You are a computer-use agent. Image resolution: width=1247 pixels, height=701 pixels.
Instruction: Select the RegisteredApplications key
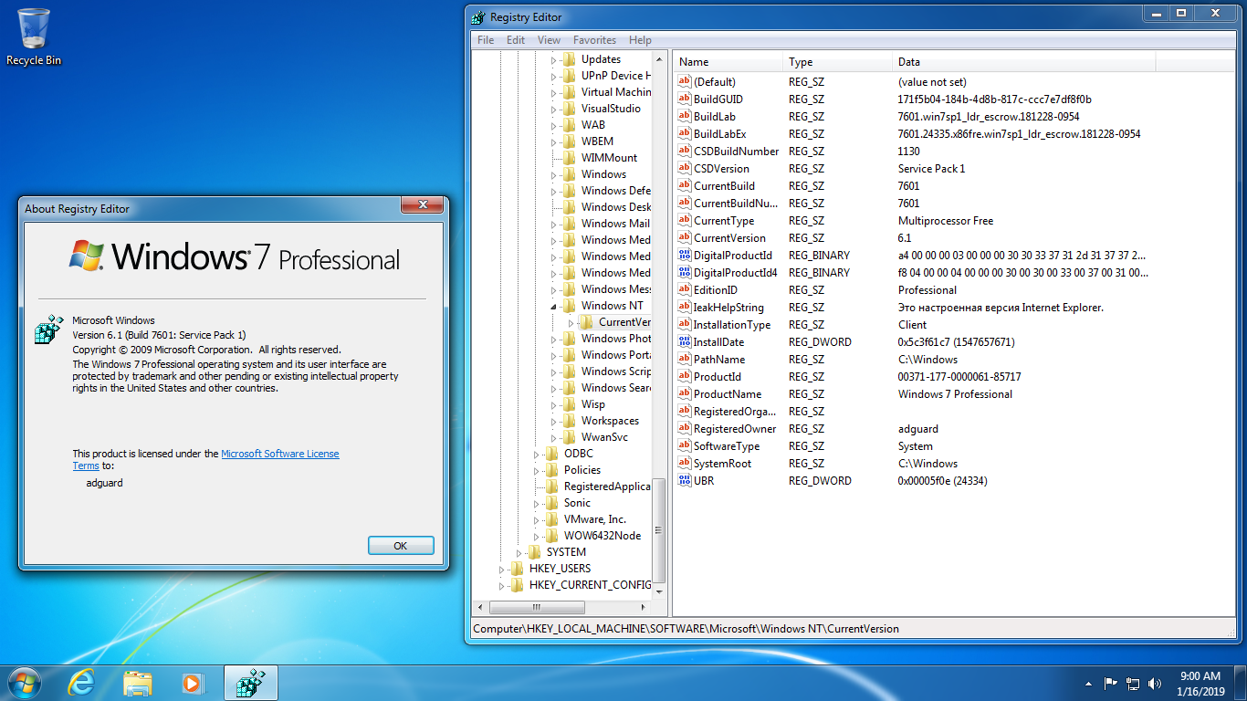pos(607,486)
